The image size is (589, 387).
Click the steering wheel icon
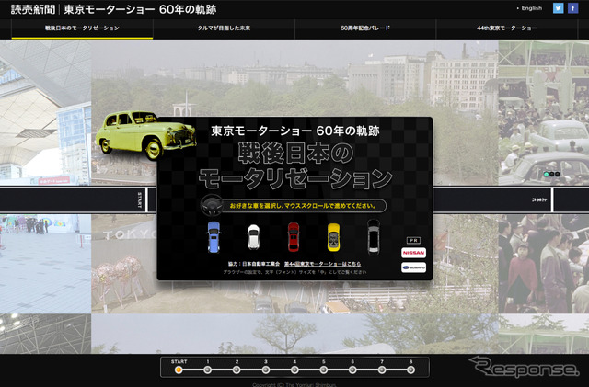(212, 205)
